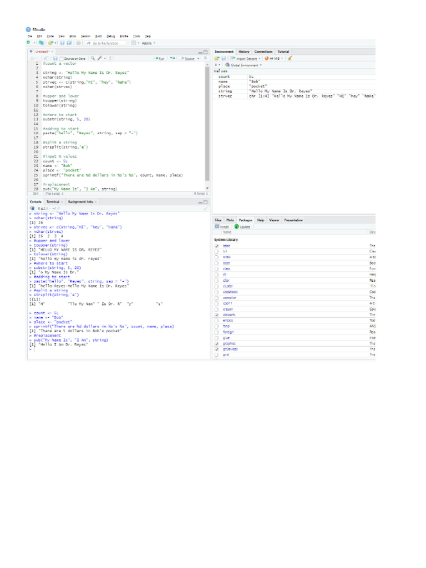Image resolution: width=426 pixels, height=568 pixels.
Task: Click the print document icon in the main toolbar
Action: [78, 43]
